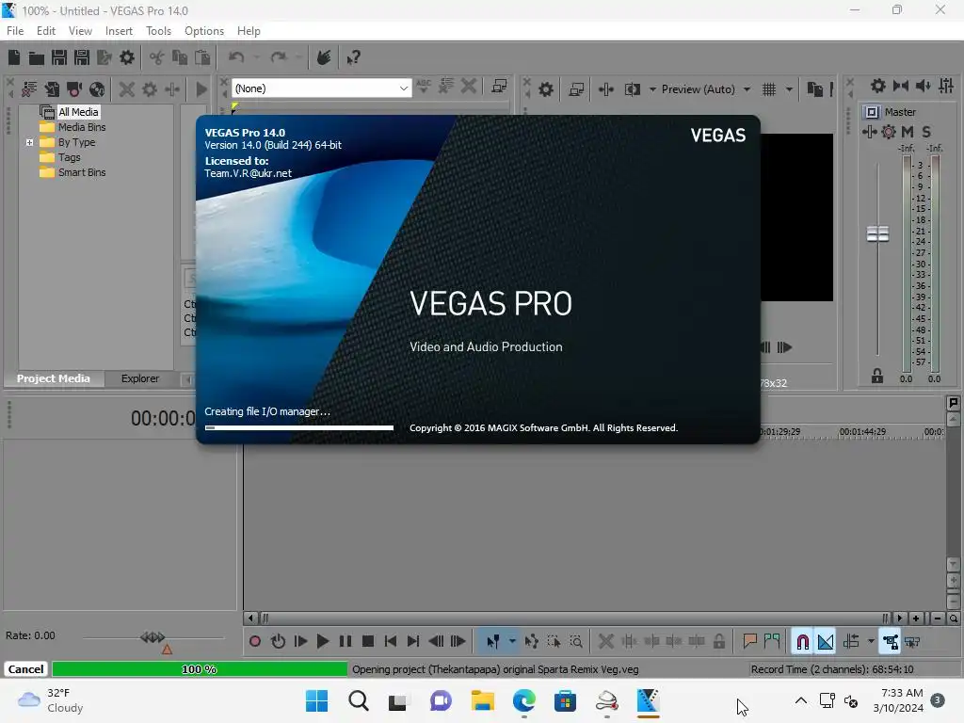The height and width of the screenshot is (723, 964).
Task: Open Master Bus audio properties gear
Action: tap(878, 86)
